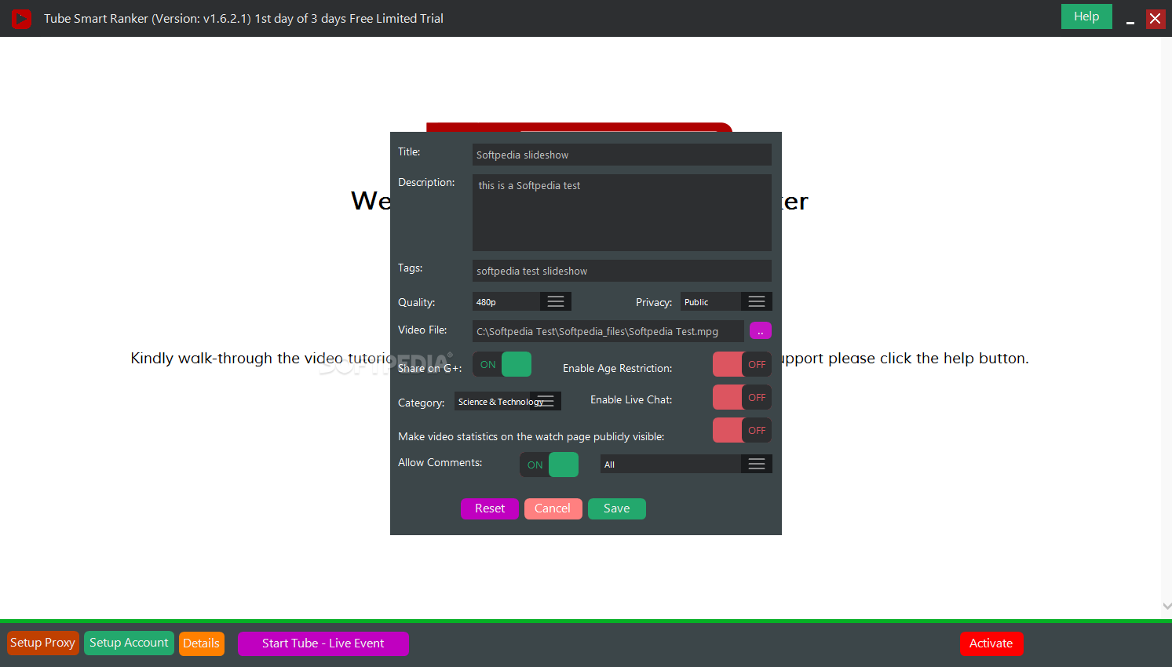Screen dimensions: 1172x667
Task: Edit the Tags field
Action: point(622,271)
